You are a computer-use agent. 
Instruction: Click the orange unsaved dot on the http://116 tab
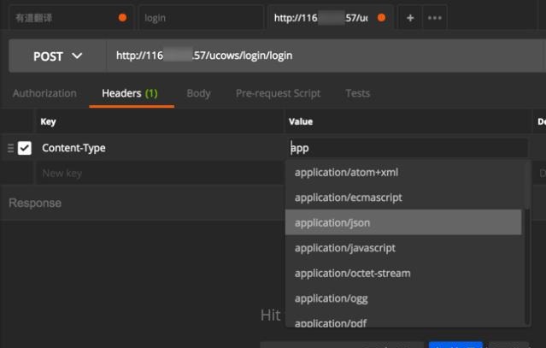[x=380, y=17]
